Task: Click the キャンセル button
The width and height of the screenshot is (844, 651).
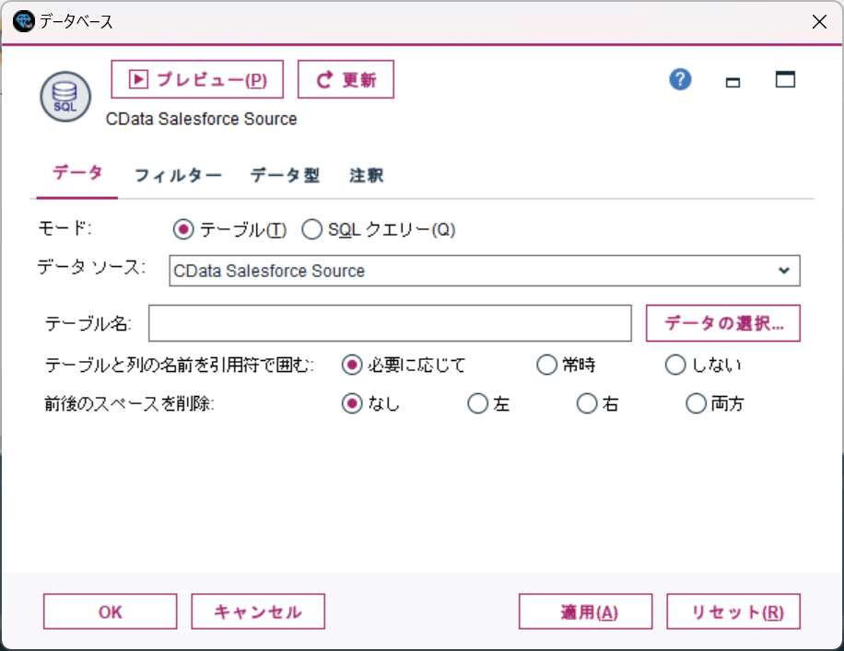Action: [x=258, y=611]
